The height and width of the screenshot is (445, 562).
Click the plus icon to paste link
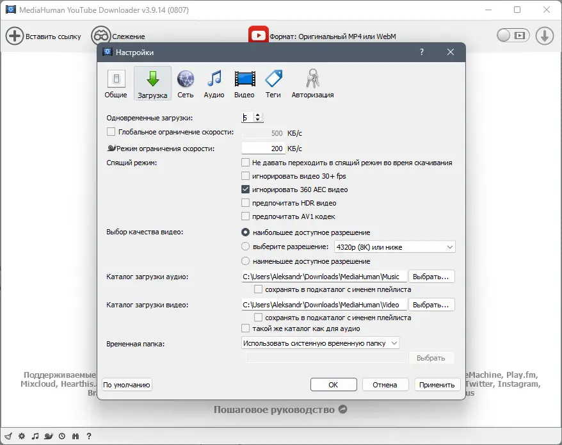(15, 36)
